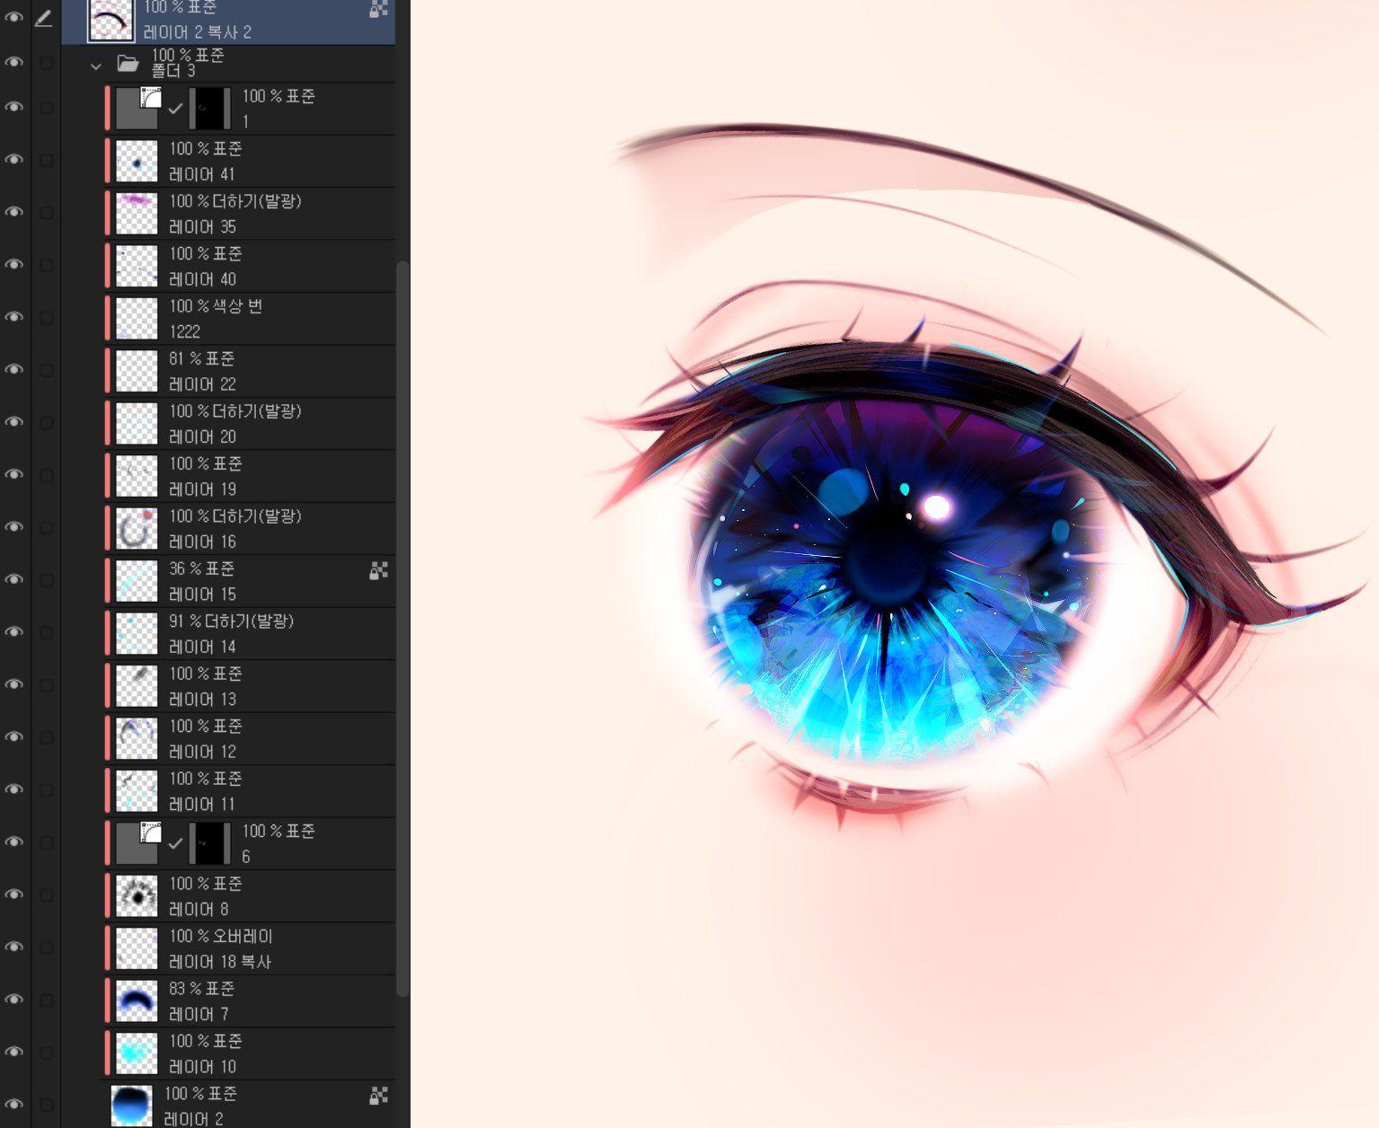The image size is (1379, 1128).
Task: Click the layer panel vertical scrollbar
Action: click(x=402, y=629)
